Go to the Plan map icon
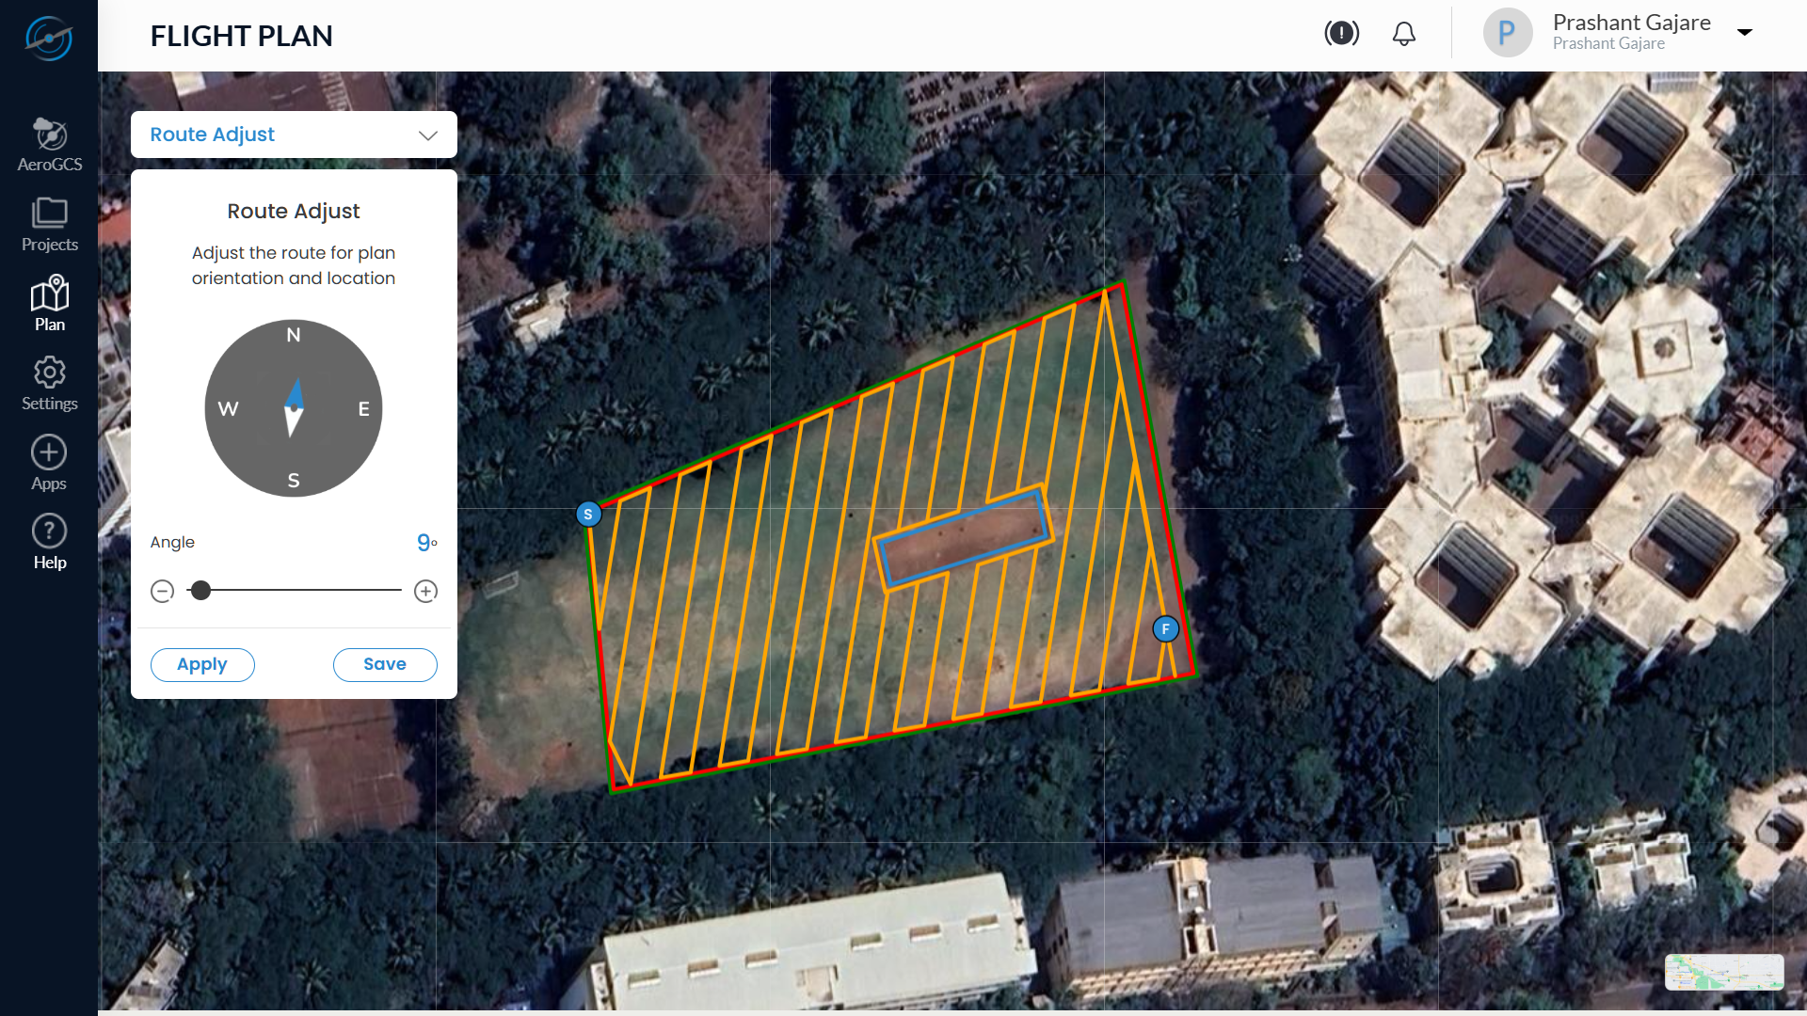1807x1016 pixels. tap(50, 294)
